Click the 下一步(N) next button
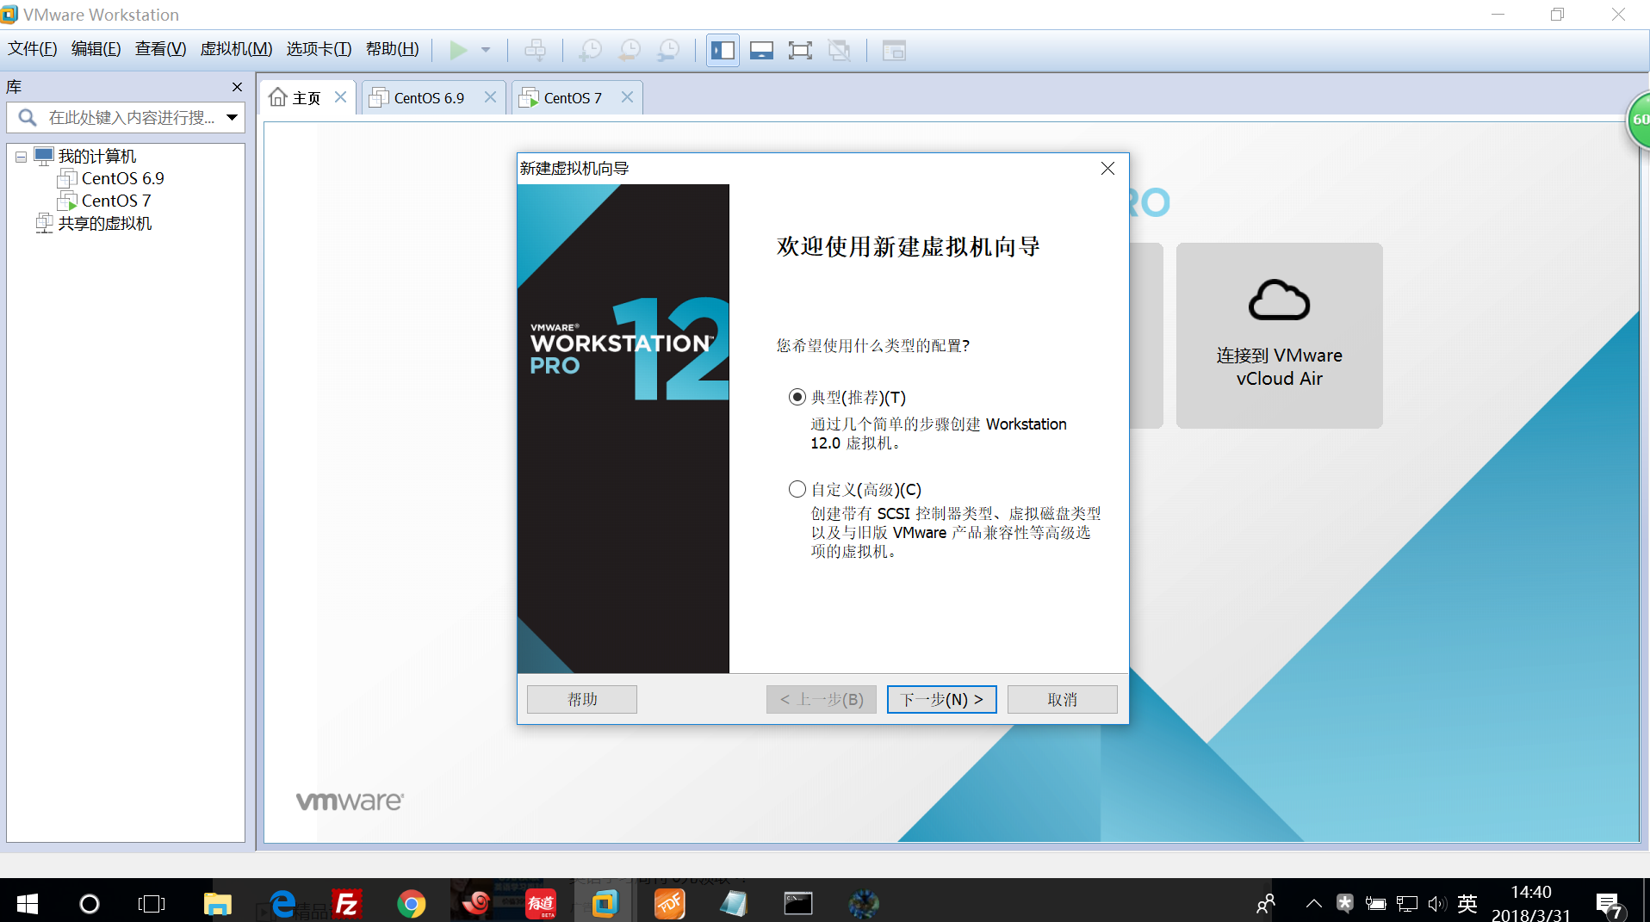 [x=942, y=699]
